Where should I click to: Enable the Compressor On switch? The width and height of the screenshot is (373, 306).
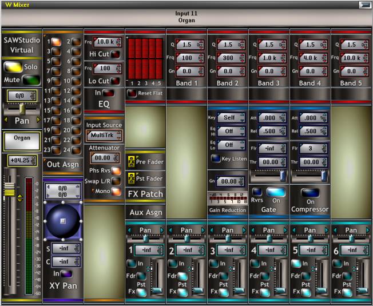(311, 193)
